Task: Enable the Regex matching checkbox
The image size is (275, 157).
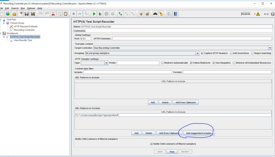Action: click(x=253, y=53)
